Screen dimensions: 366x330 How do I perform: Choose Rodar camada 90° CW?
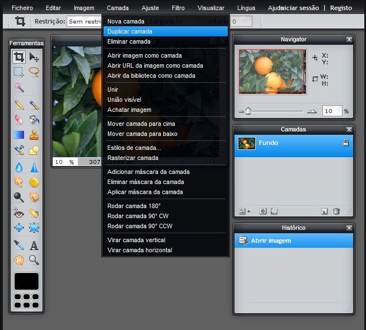(x=166, y=216)
